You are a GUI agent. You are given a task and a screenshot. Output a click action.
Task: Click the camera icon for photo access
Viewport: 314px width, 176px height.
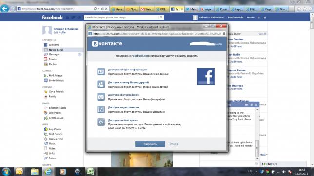pyautogui.click(x=101, y=97)
